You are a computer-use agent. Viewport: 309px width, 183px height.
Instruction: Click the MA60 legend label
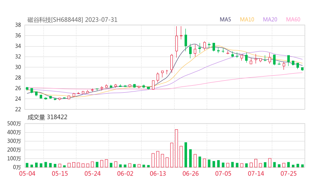click(x=293, y=20)
